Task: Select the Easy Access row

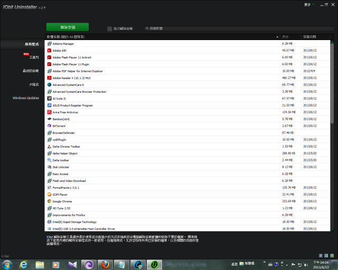Action: [187, 174]
